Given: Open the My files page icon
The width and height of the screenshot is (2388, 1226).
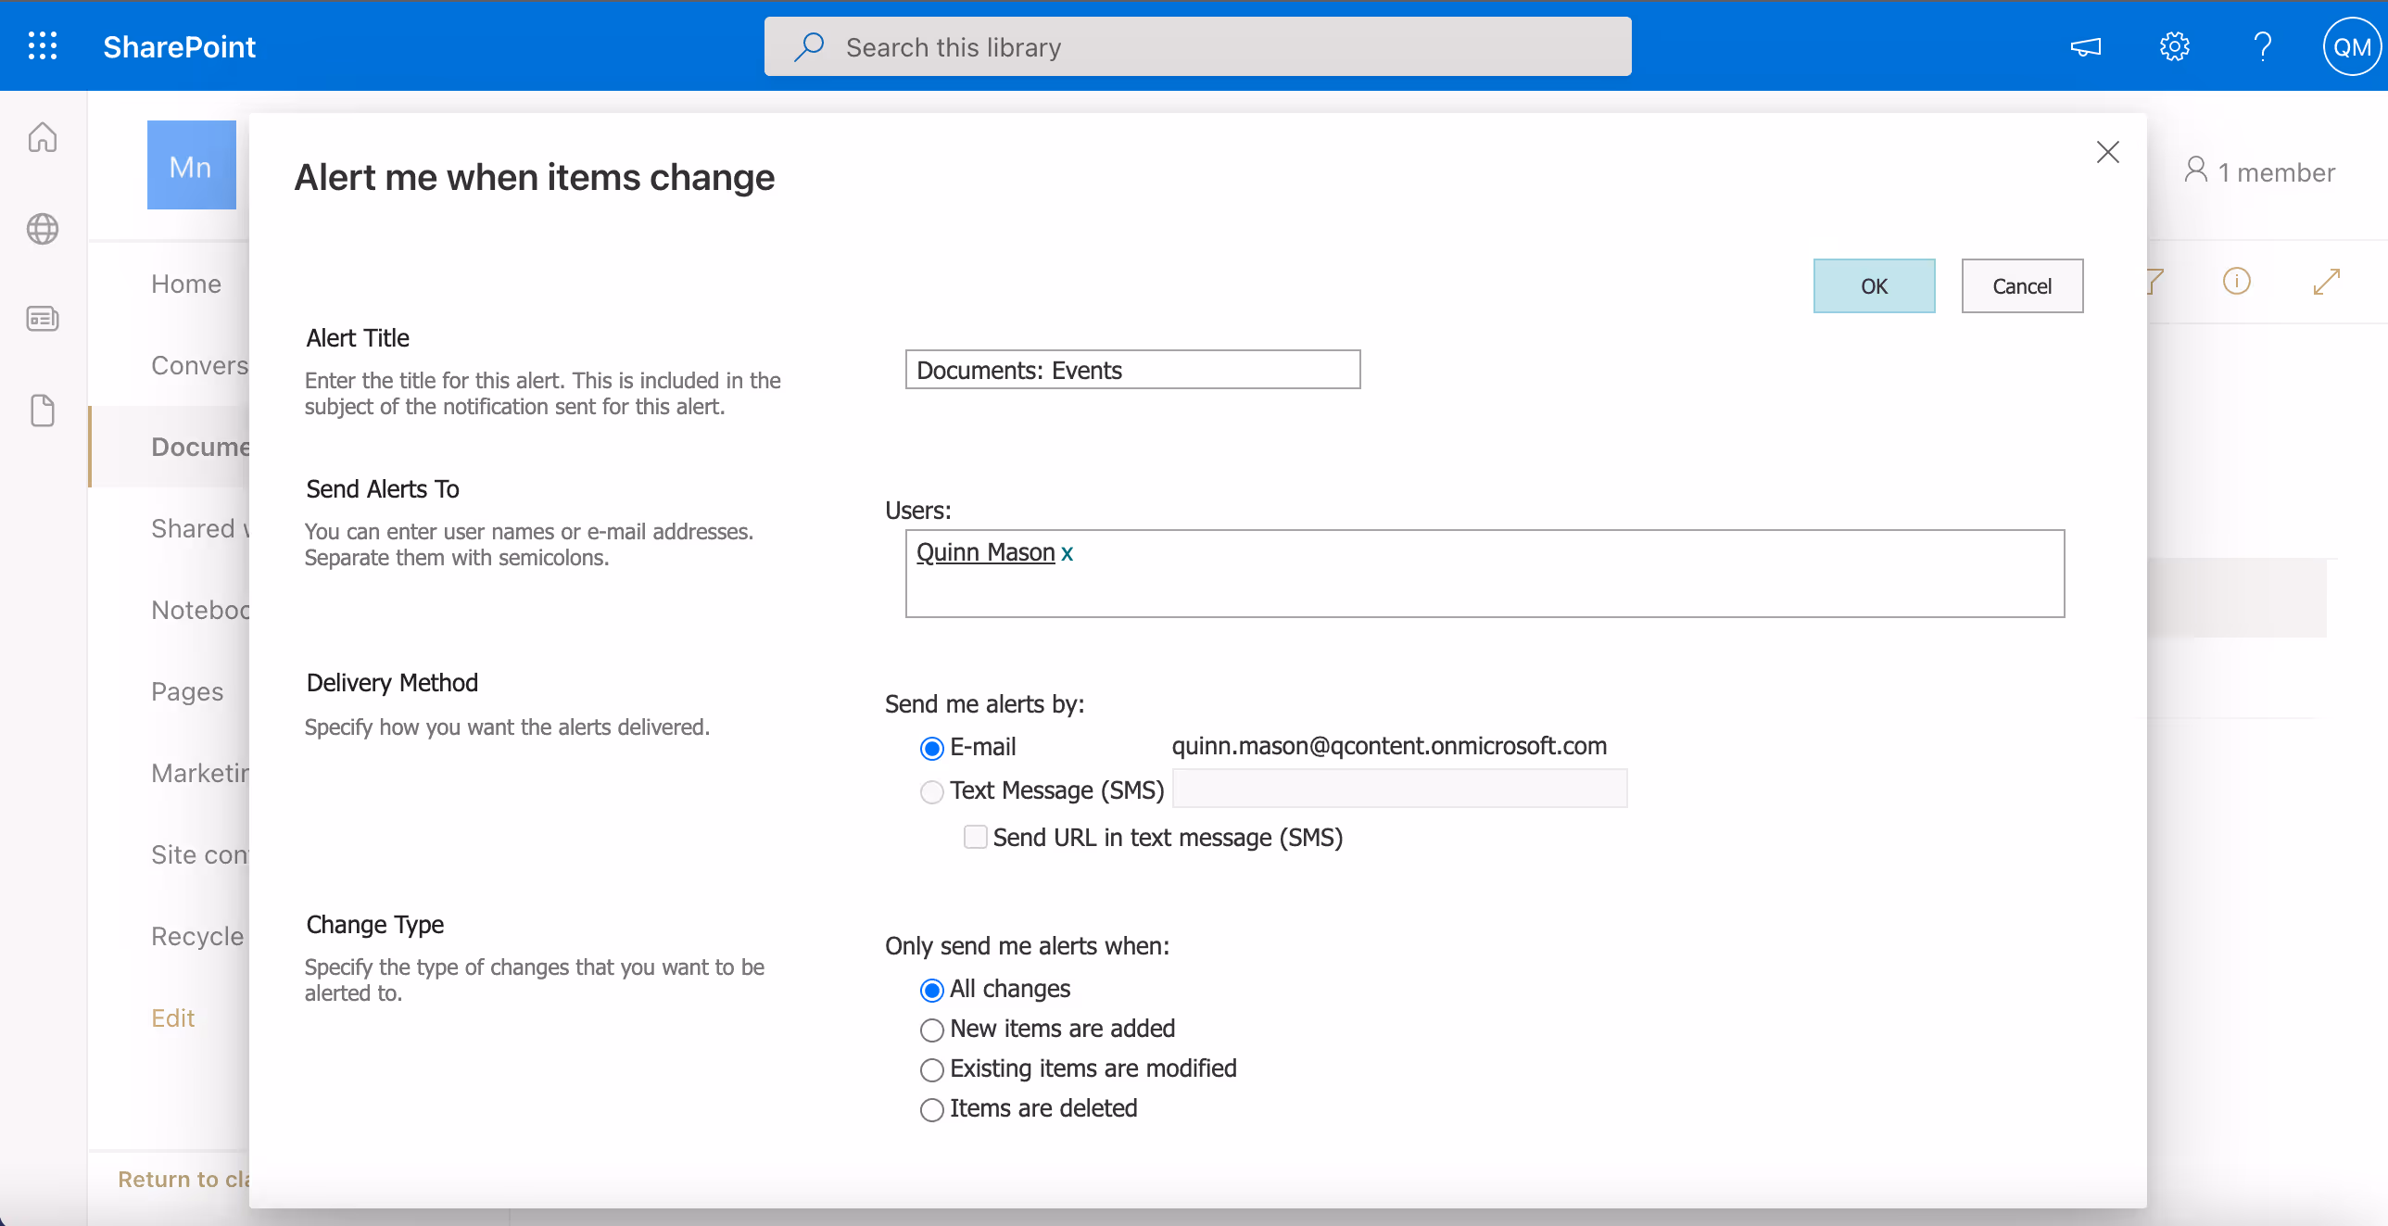Looking at the screenshot, I should coord(43,410).
